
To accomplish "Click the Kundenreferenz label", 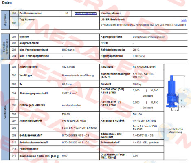I will point(111,13).
